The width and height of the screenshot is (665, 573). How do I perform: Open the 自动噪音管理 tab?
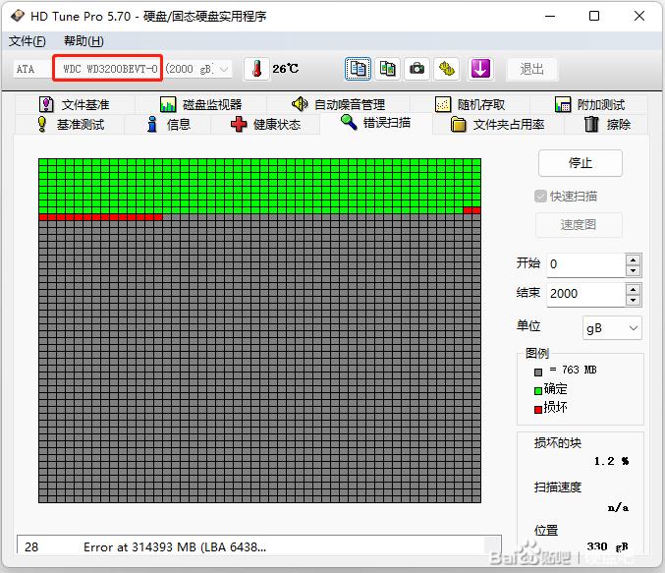click(x=339, y=104)
